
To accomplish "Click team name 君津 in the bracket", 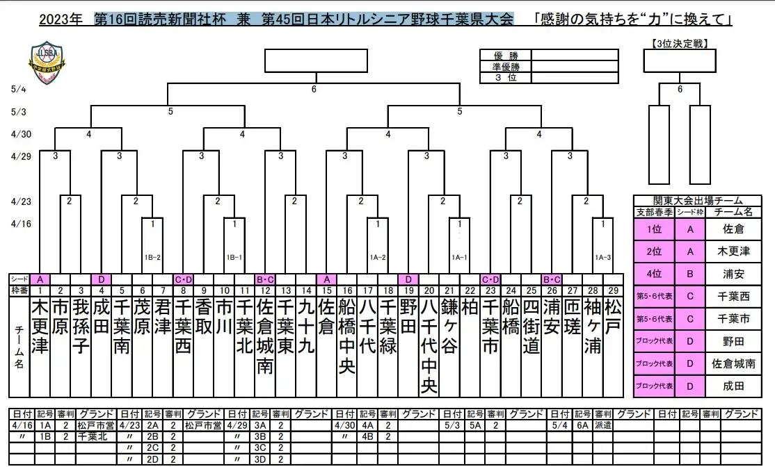I will 163,316.
